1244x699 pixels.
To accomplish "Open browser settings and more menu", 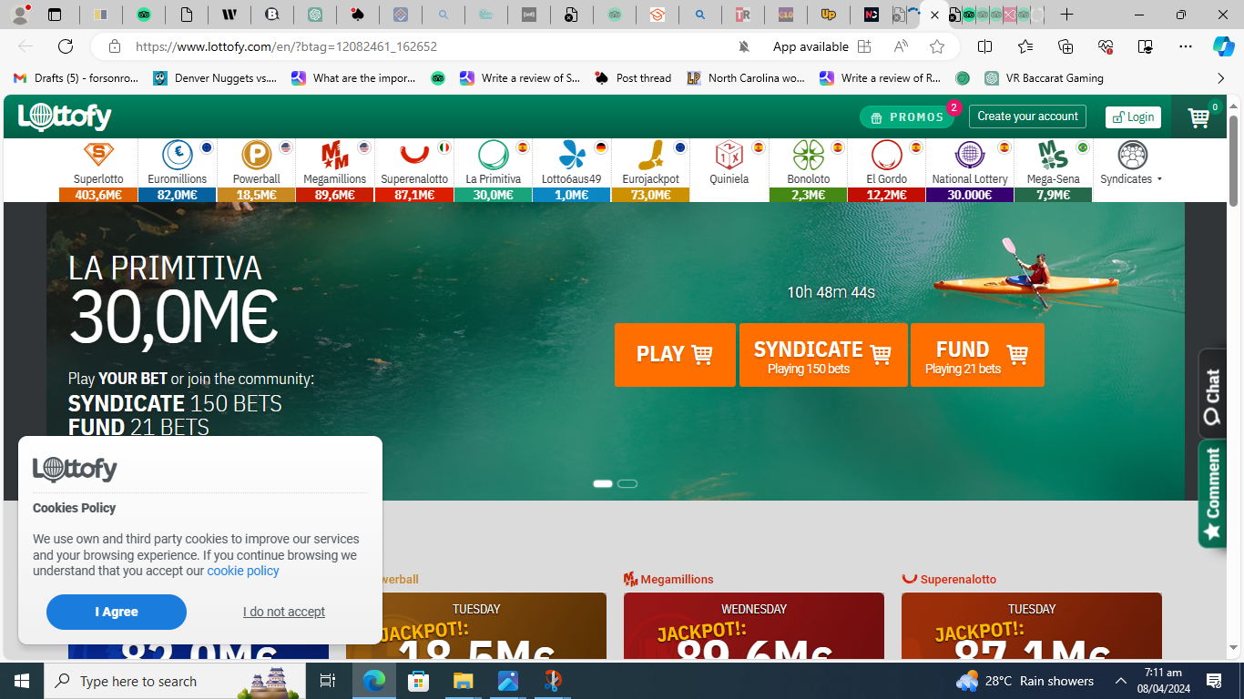I will click(1185, 46).
